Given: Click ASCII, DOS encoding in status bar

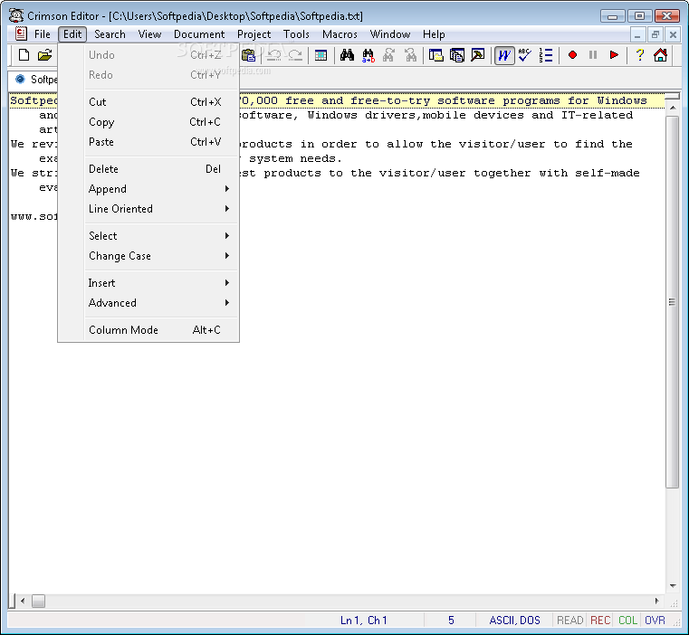Looking at the screenshot, I should (x=514, y=620).
